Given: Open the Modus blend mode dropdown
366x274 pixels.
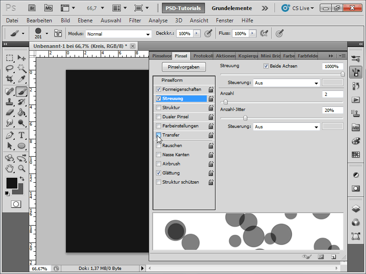Looking at the screenshot, I should (118, 34).
